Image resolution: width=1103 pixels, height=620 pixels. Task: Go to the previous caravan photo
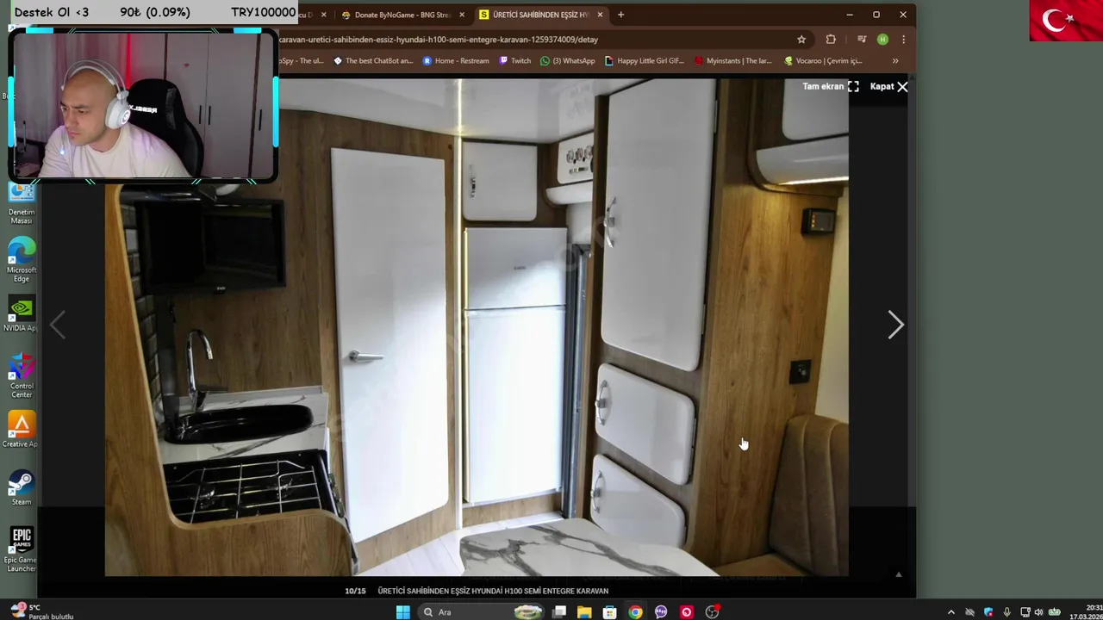coord(58,325)
